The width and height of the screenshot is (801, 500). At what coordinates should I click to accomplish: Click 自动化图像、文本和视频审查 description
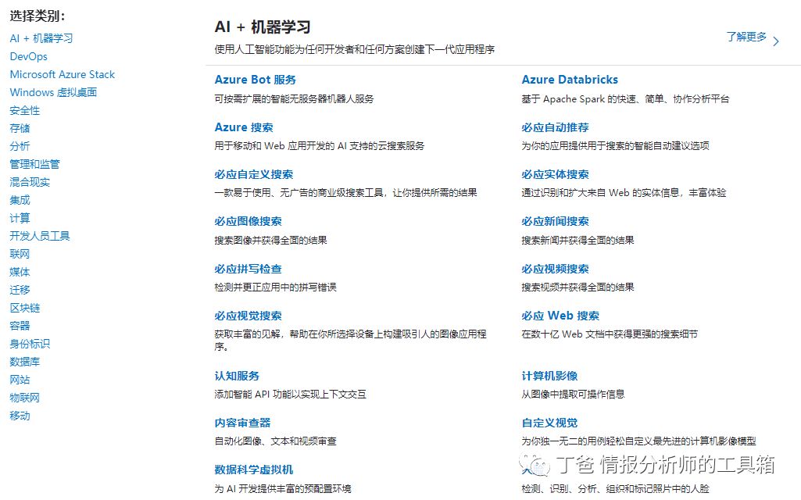pos(276,441)
